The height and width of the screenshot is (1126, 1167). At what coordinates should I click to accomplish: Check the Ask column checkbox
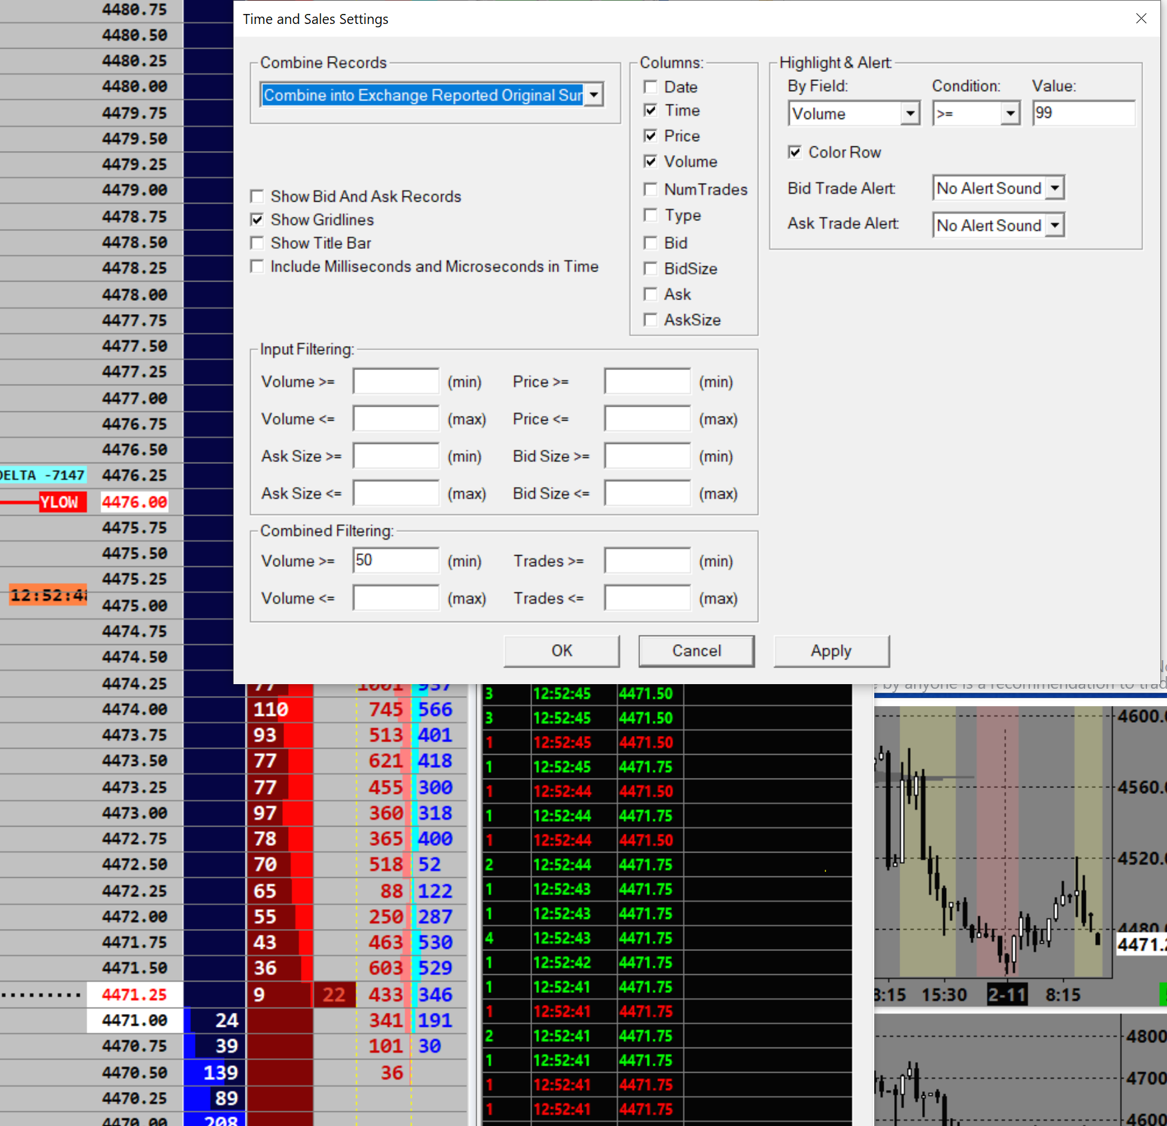651,294
